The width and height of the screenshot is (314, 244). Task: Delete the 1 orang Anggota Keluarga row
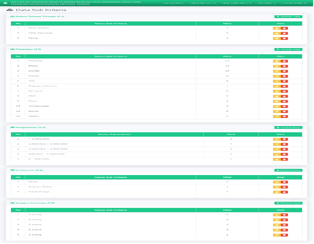(284, 235)
